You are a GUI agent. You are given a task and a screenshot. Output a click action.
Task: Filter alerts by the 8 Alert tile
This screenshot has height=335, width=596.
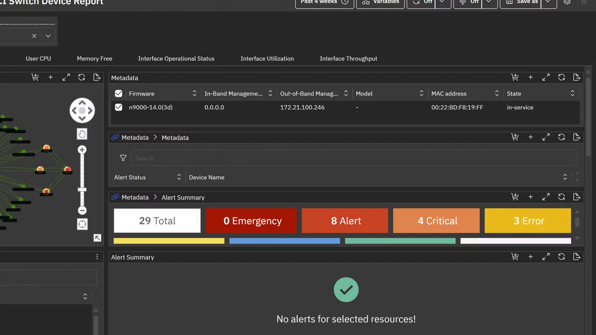point(345,221)
